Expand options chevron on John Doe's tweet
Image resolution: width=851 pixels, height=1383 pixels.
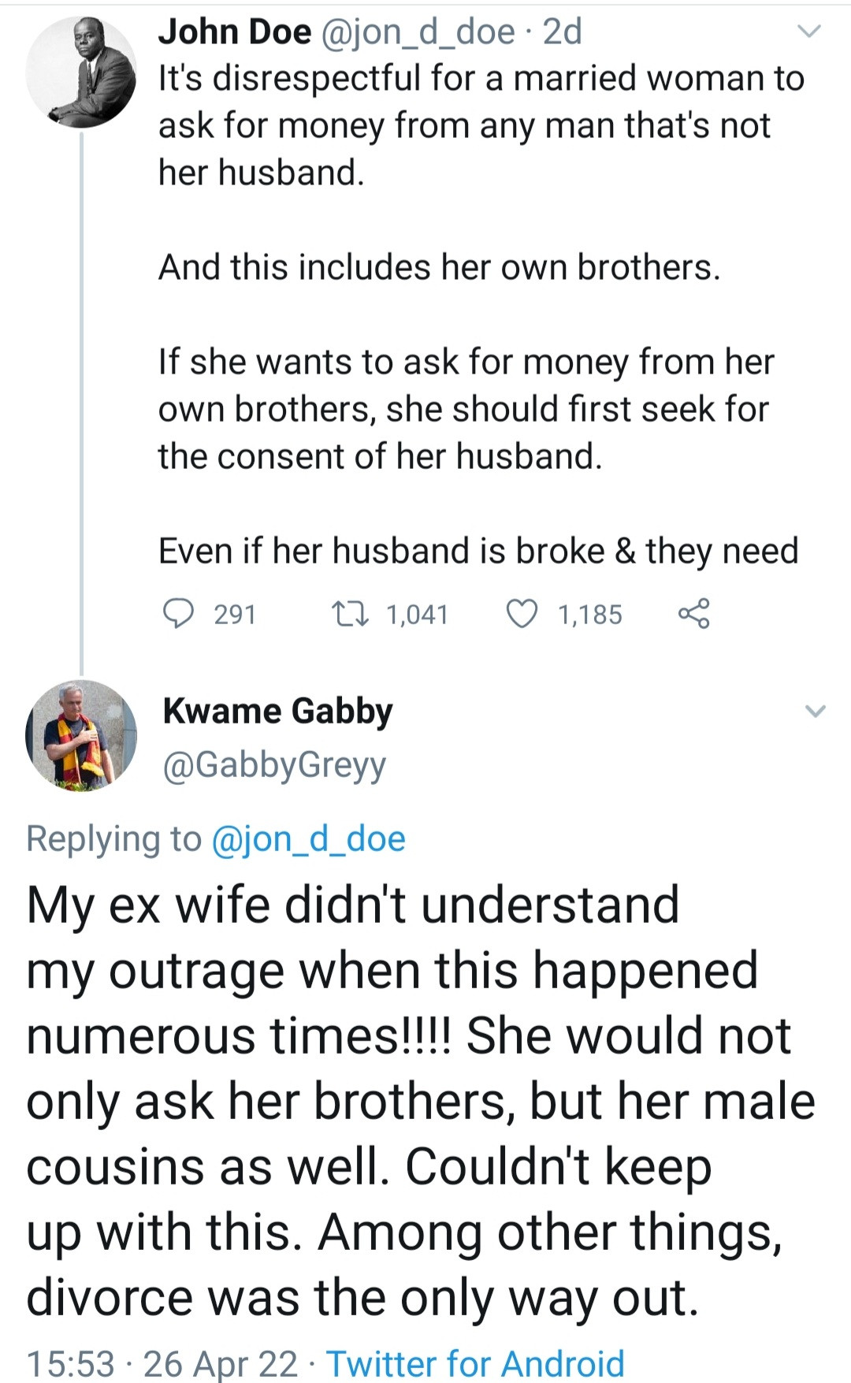coord(809,32)
